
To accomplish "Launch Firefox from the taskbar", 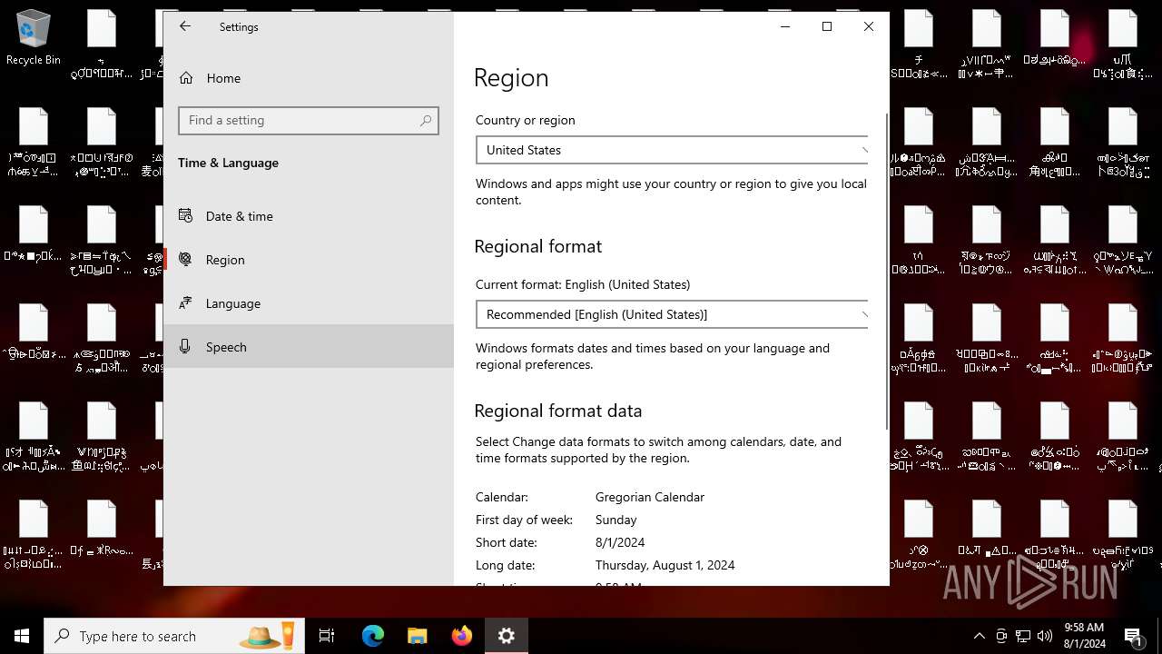I will [x=462, y=636].
